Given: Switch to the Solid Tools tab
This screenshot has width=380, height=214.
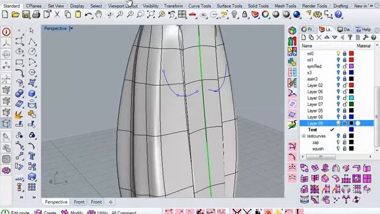Looking at the screenshot, I should (x=258, y=6).
